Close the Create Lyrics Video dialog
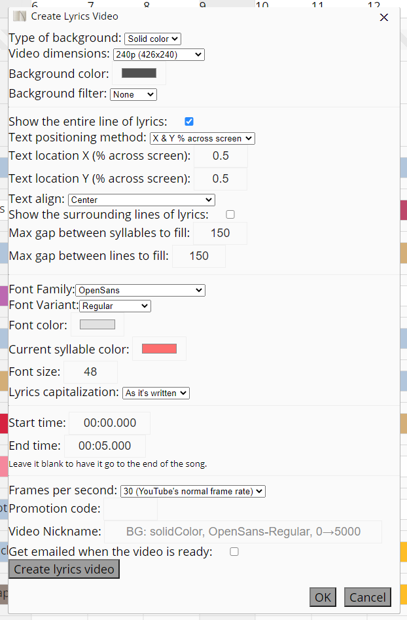This screenshot has width=407, height=620. (384, 17)
